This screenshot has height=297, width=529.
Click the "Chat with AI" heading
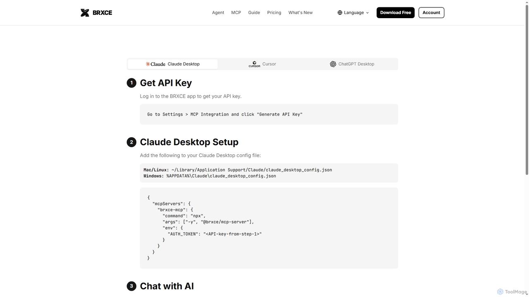[x=167, y=286]
